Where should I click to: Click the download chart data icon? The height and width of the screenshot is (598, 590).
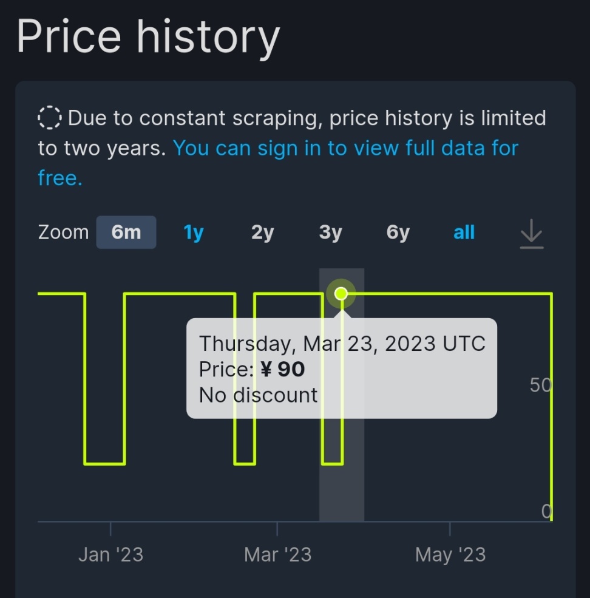pyautogui.click(x=531, y=234)
